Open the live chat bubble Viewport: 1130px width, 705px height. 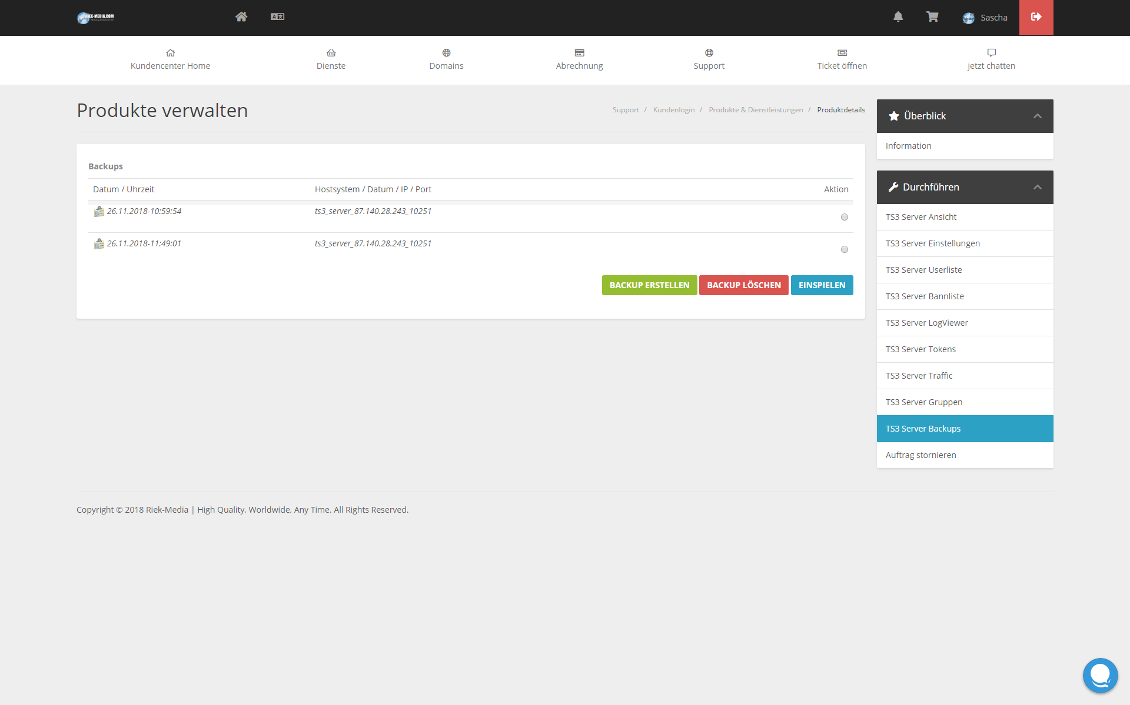(1099, 675)
